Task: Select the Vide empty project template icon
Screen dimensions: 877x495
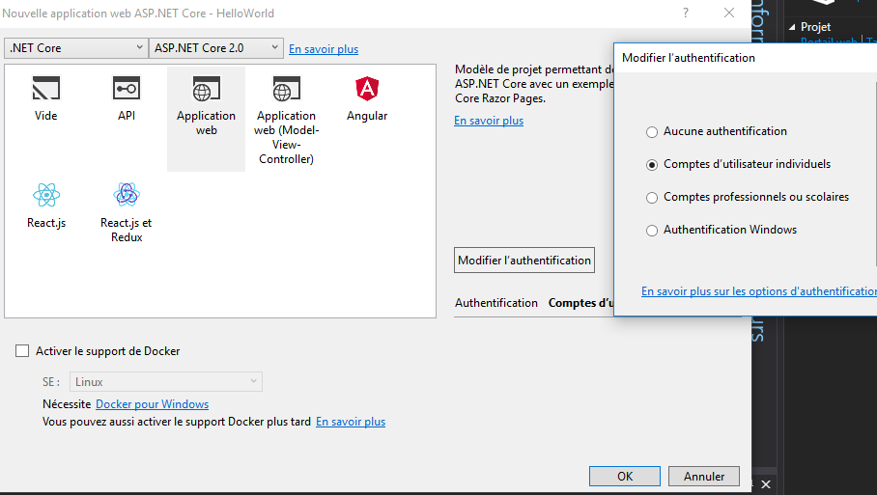Action: coord(45,90)
